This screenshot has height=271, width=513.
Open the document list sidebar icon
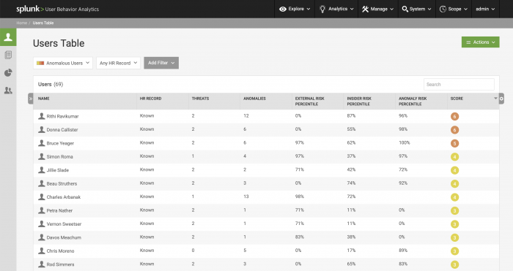point(8,55)
